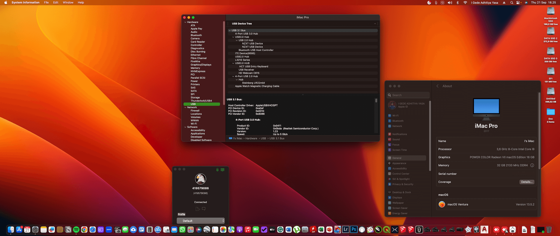Collapse the Network section in sidebar

(x=185, y=108)
